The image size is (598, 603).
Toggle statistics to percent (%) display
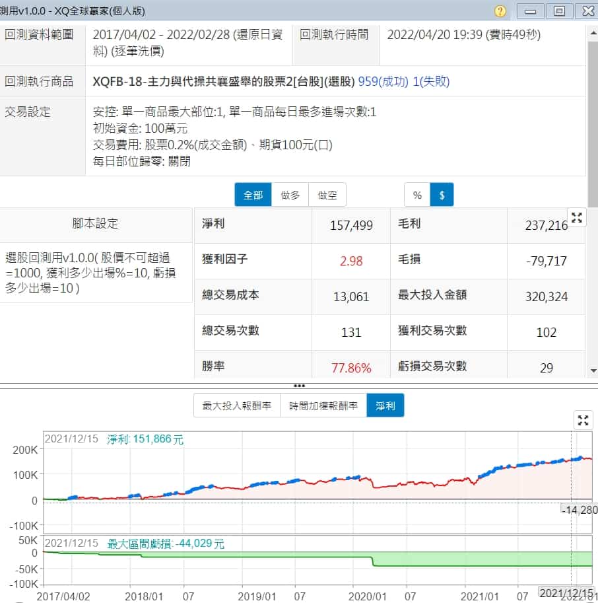click(x=417, y=195)
